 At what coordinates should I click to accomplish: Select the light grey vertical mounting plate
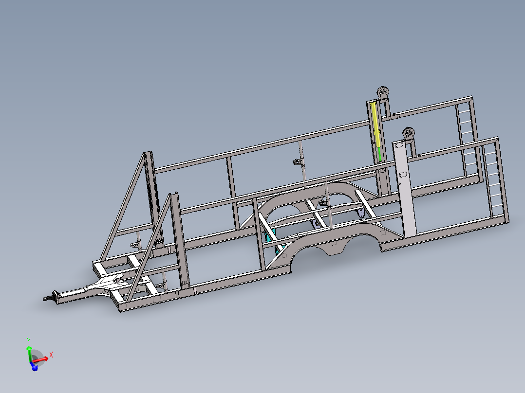404,189
